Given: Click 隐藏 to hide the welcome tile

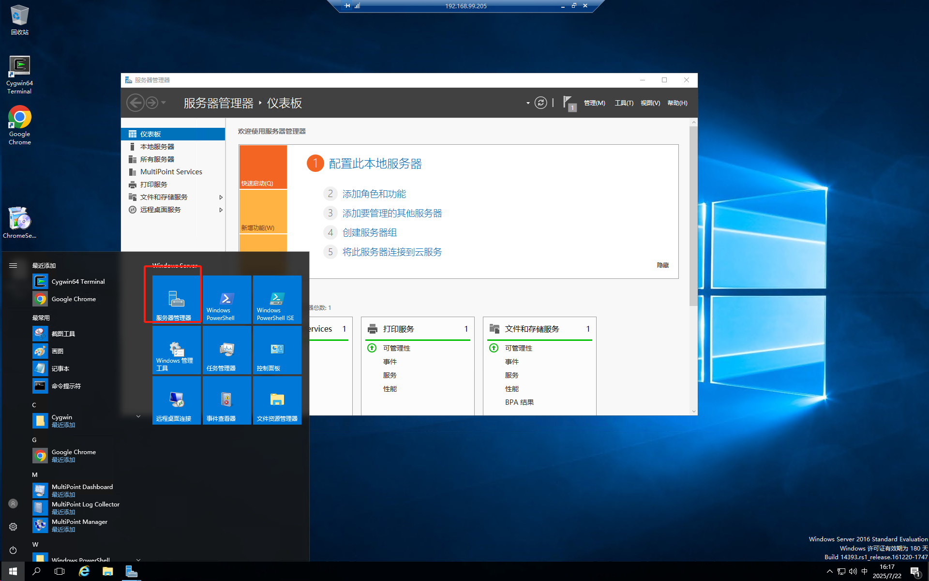Looking at the screenshot, I should (x=662, y=265).
